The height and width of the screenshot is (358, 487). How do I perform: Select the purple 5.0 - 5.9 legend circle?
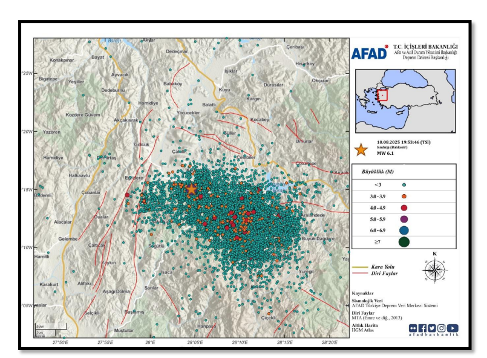(404, 219)
